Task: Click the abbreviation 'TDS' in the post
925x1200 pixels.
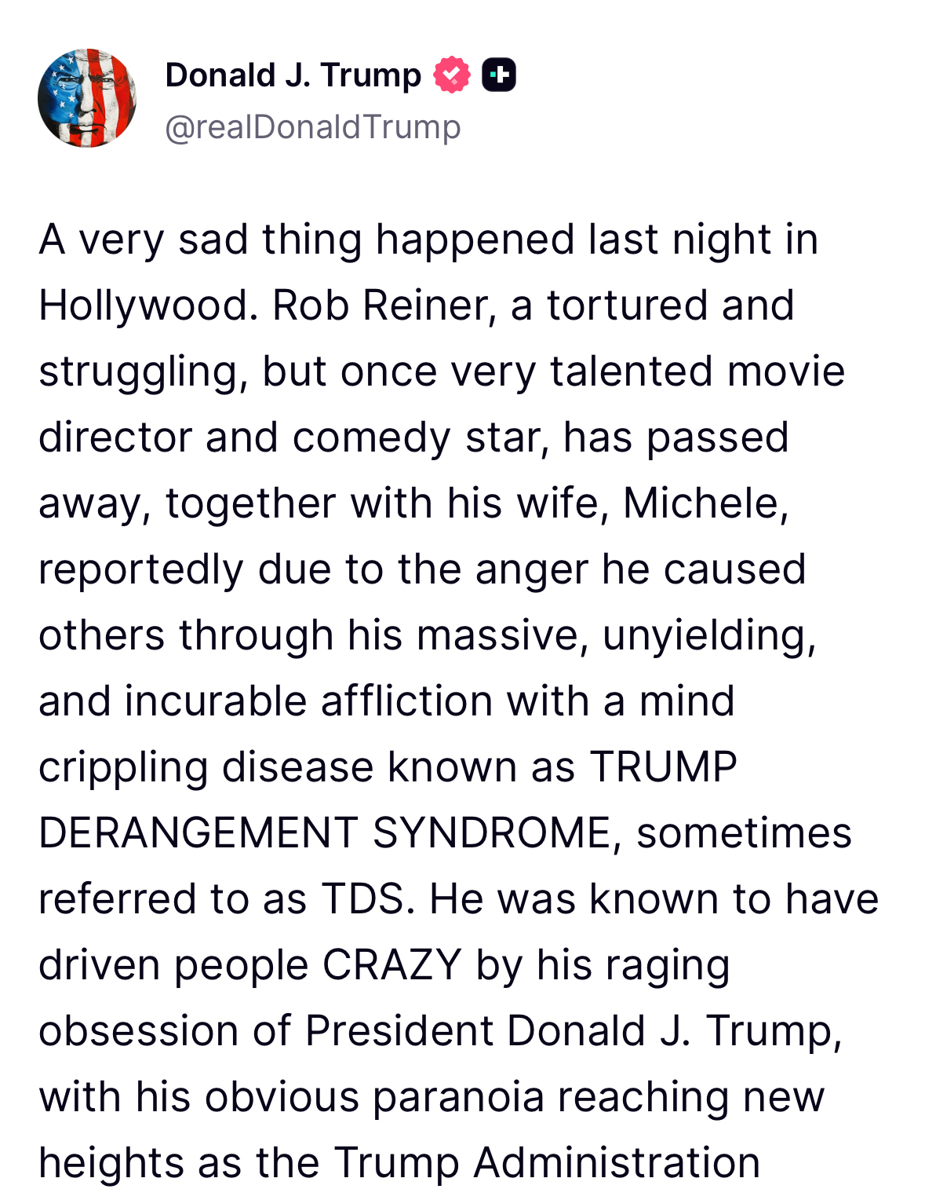Action: click(367, 899)
